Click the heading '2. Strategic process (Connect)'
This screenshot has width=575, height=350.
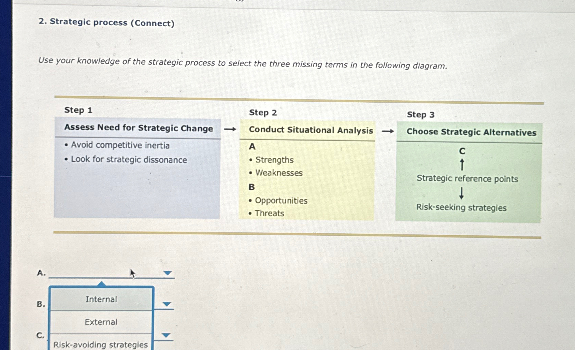[106, 23]
